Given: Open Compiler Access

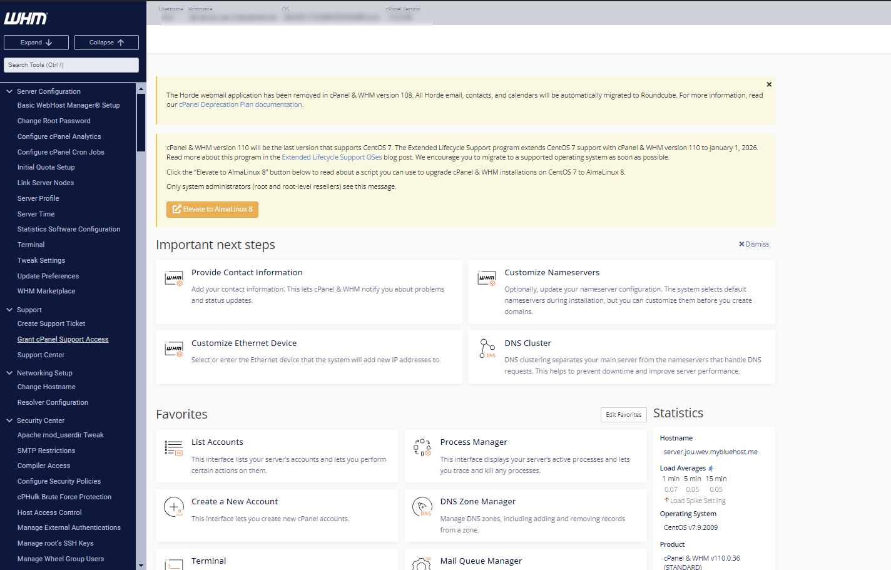Looking at the screenshot, I should [44, 466].
